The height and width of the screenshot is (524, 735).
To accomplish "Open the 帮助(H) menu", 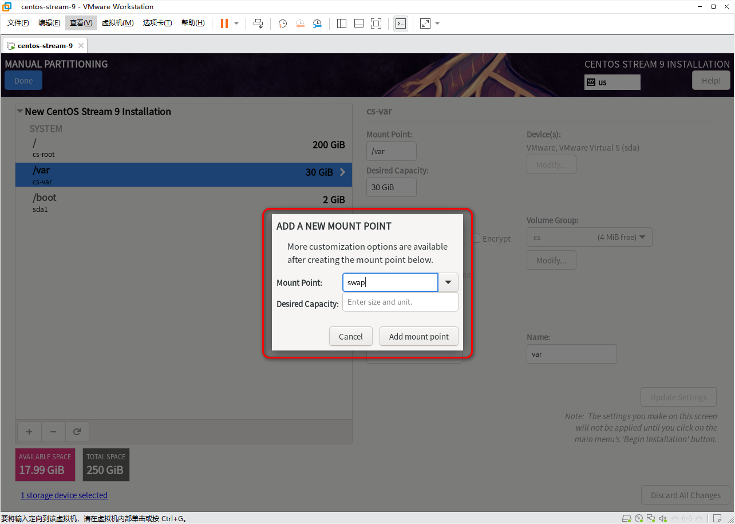I will [193, 23].
